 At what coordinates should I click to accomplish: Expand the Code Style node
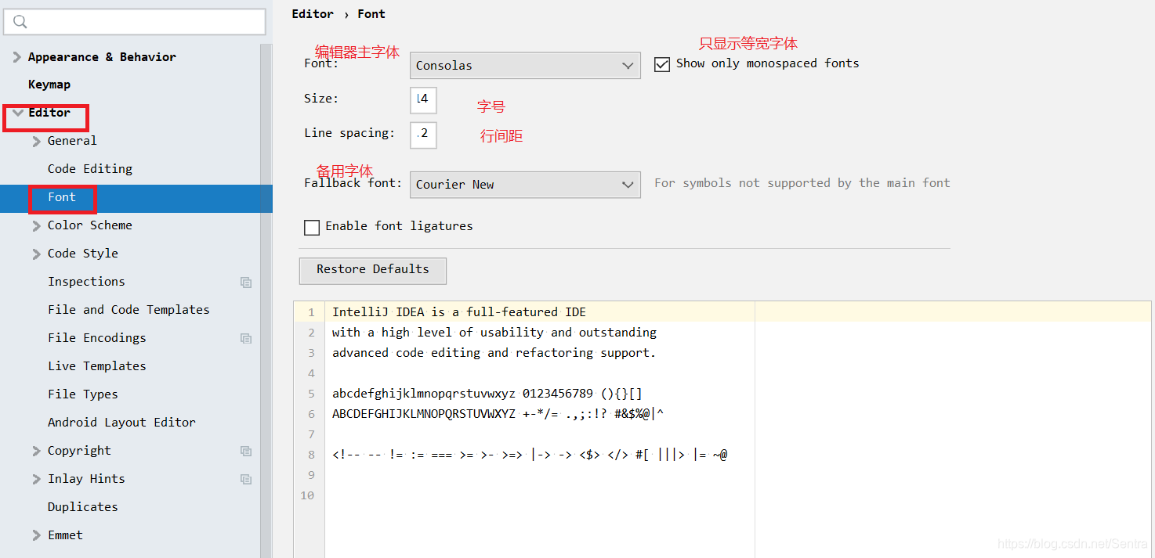[36, 254]
